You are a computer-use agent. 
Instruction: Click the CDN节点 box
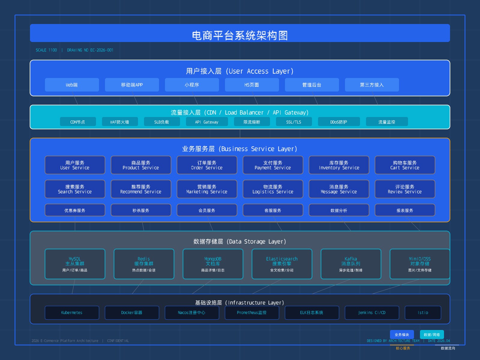[78, 121]
